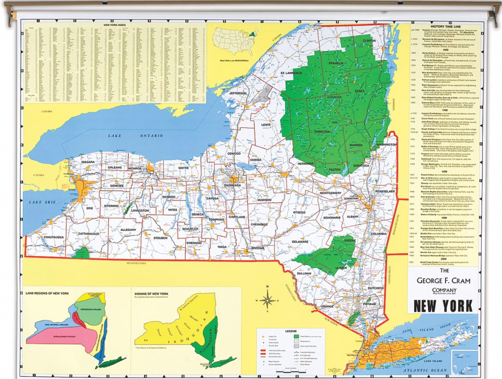
Task: Select the green State Parks swatch in the legend
Action: (297, 337)
